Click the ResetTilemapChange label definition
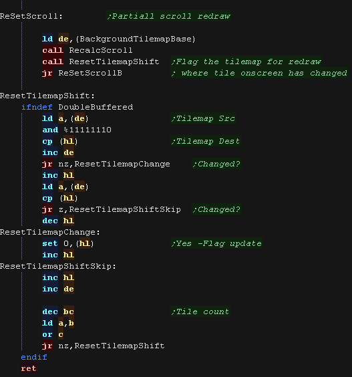 pos(50,232)
